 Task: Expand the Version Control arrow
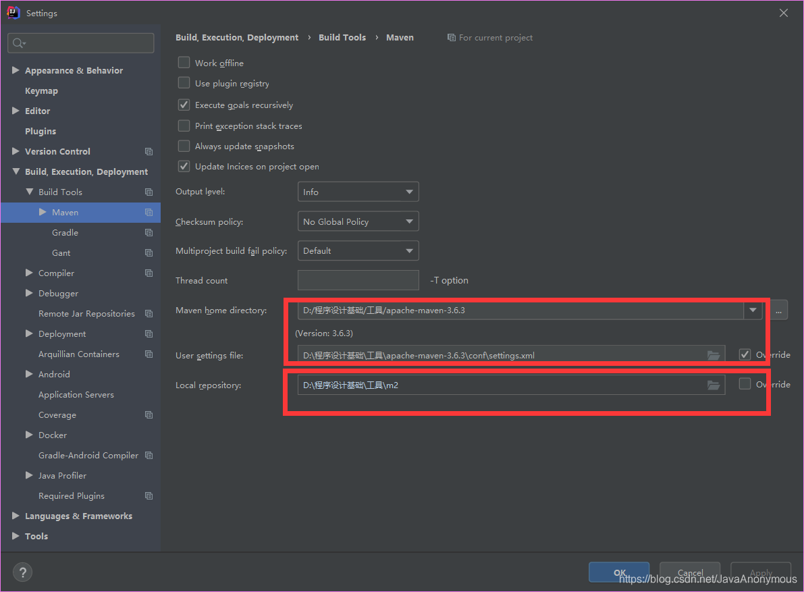[16, 151]
